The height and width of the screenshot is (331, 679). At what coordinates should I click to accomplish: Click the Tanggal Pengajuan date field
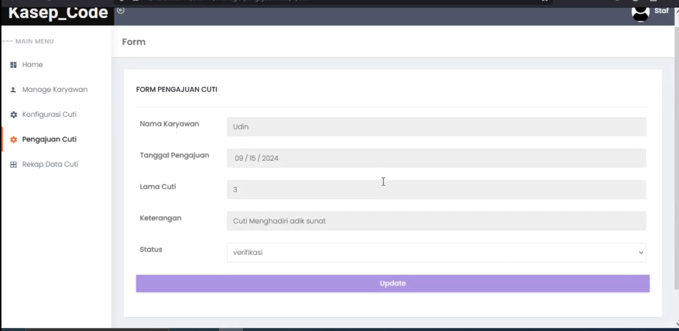click(436, 158)
